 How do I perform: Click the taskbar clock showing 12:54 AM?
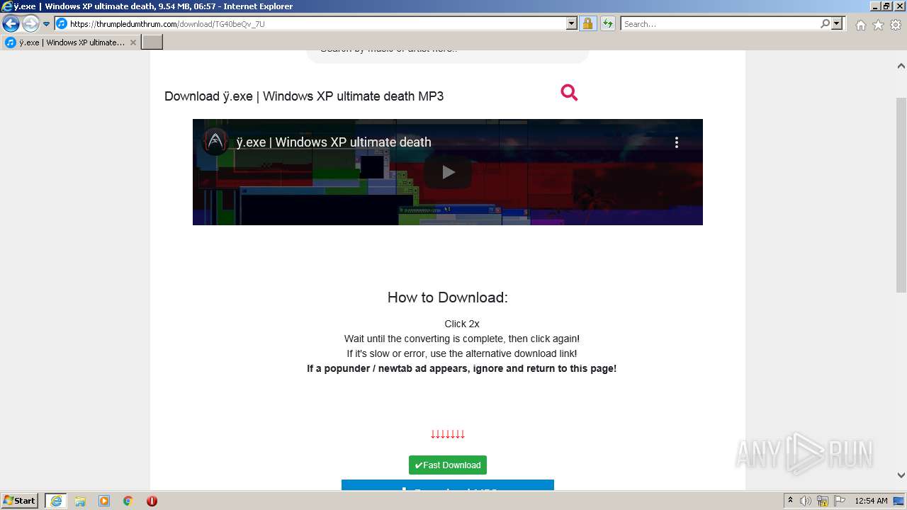point(871,501)
